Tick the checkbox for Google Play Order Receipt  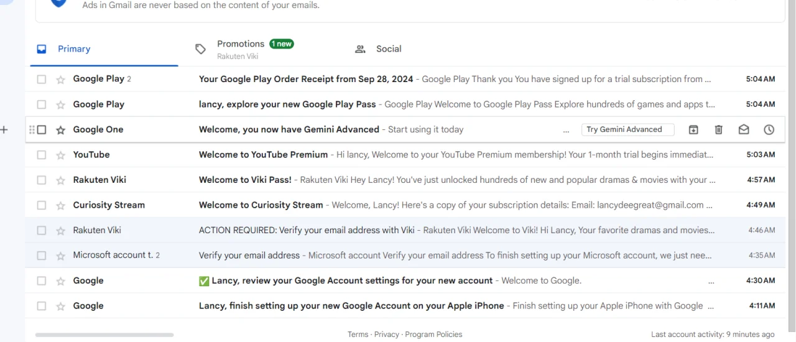pos(42,80)
